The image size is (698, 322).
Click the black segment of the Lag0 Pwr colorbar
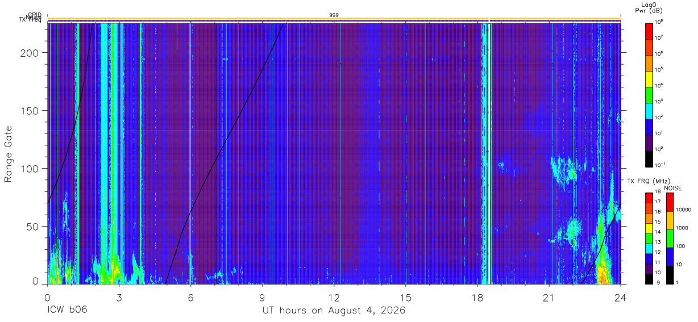pyautogui.click(x=649, y=158)
